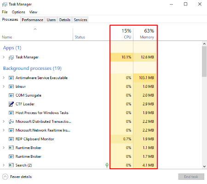Expand the blnsvr process chevron
Screen dimensions: 207x184
pyautogui.click(x=4, y=86)
